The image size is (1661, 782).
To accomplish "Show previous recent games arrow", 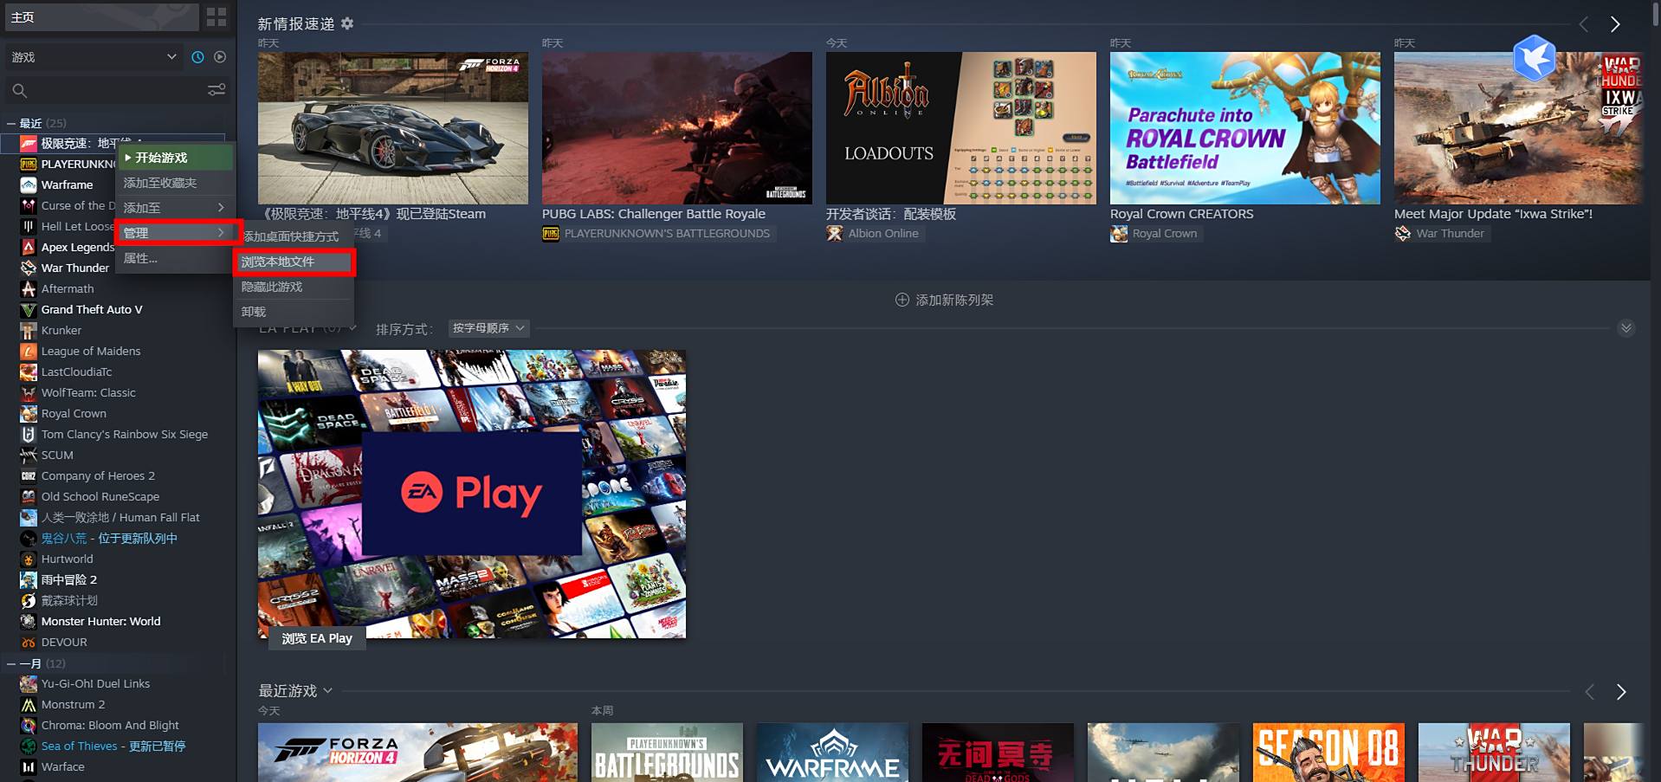I will pos(1589,691).
